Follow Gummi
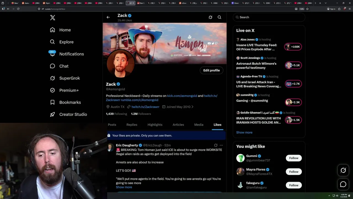The height and width of the screenshot is (199, 353). [294, 158]
